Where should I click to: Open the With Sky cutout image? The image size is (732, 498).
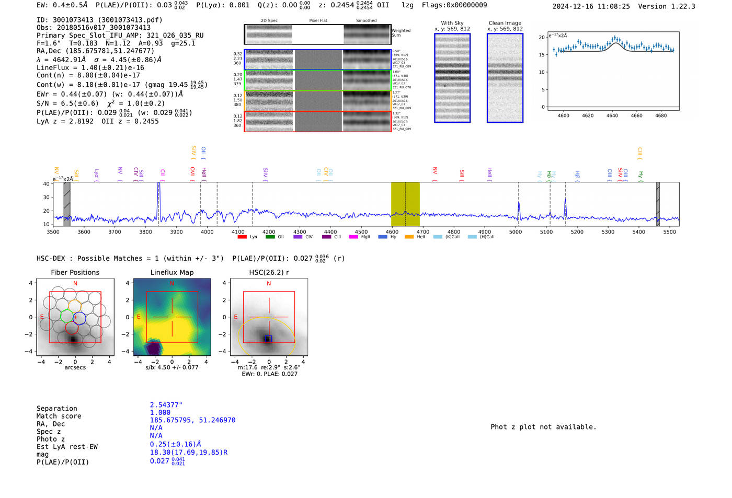(x=452, y=78)
